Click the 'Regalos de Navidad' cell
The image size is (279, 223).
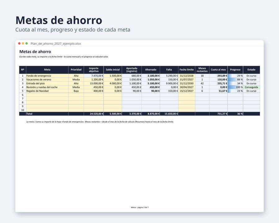coord(47,91)
